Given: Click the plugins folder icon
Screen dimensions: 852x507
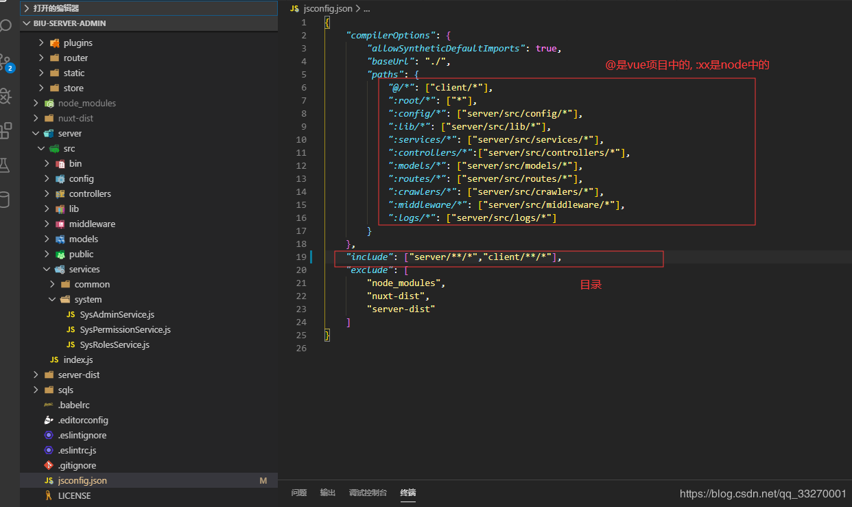Looking at the screenshot, I should coord(55,43).
